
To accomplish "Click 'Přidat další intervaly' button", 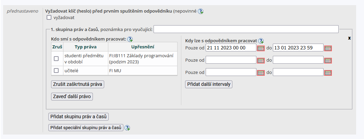I will (208, 84).
